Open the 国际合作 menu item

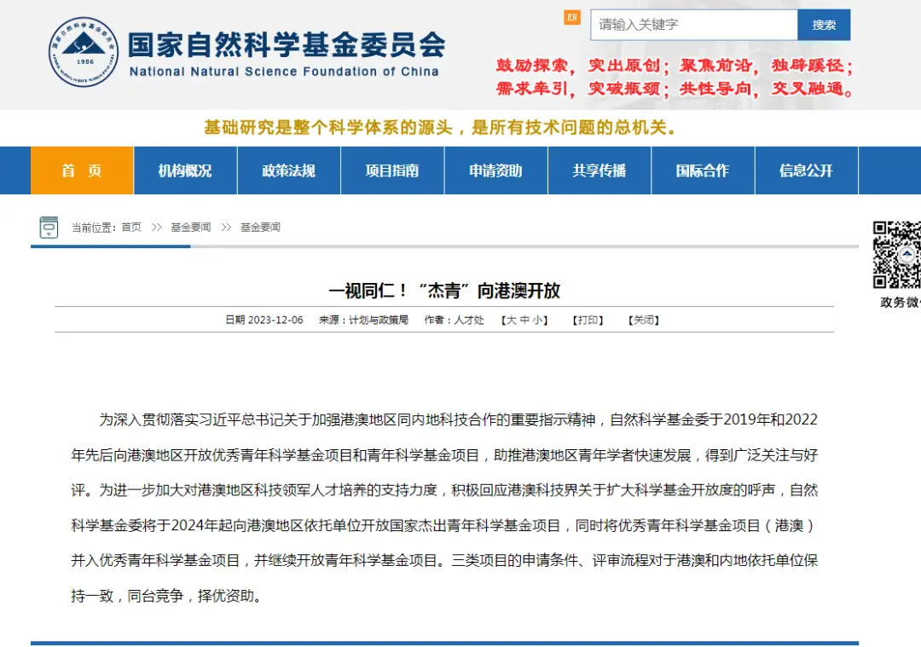(x=703, y=170)
